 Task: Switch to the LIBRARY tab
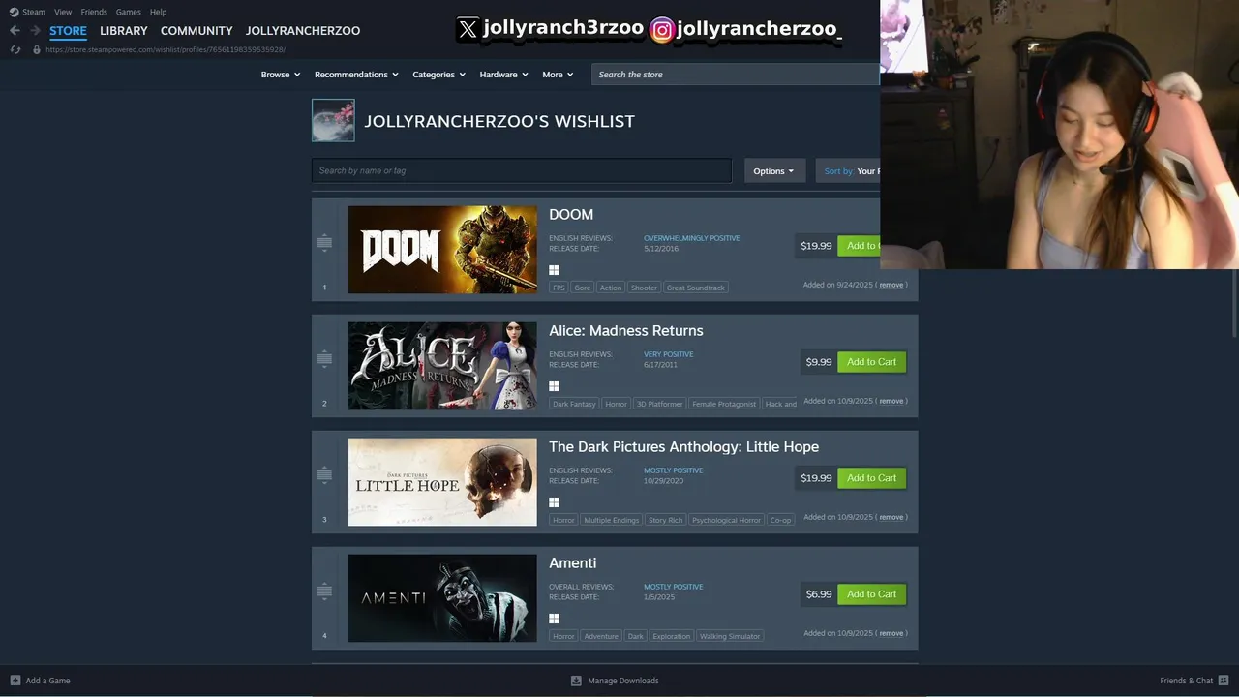click(124, 31)
